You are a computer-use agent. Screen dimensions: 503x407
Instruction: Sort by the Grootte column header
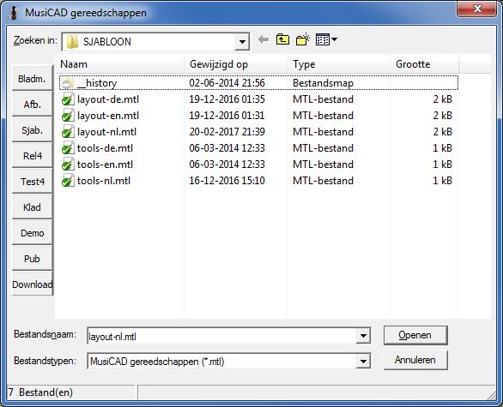[424, 64]
